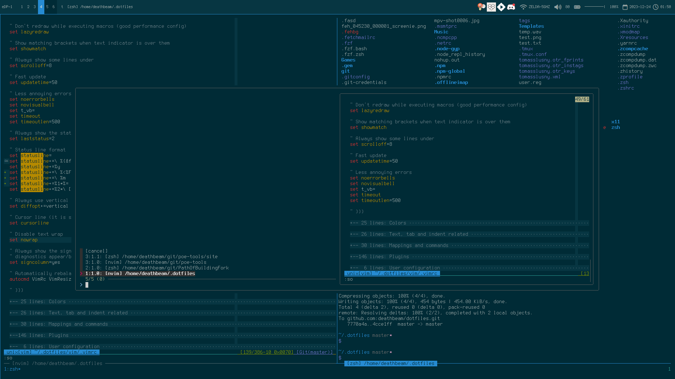This screenshot has width=675, height=379.
Task: Click the github.com:deathbeam/dotfiles.git line in terminal
Action: coord(389,318)
